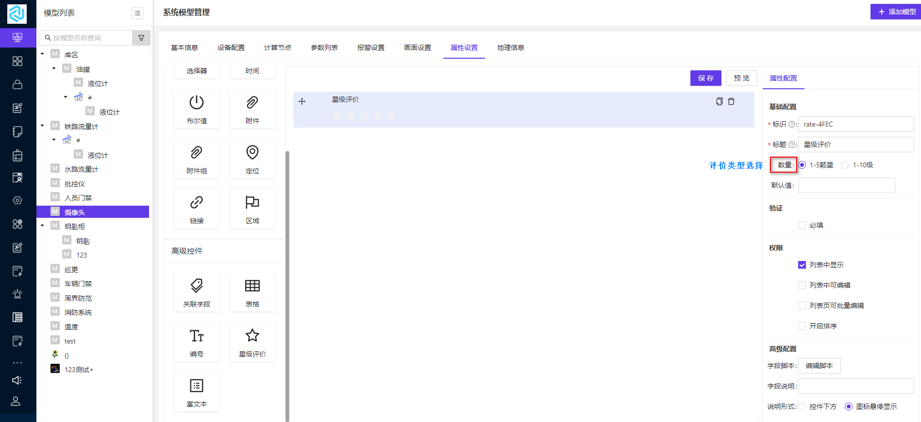The image size is (921, 422).
Task: Select the 1-5颗星 radio option
Action: (802, 165)
